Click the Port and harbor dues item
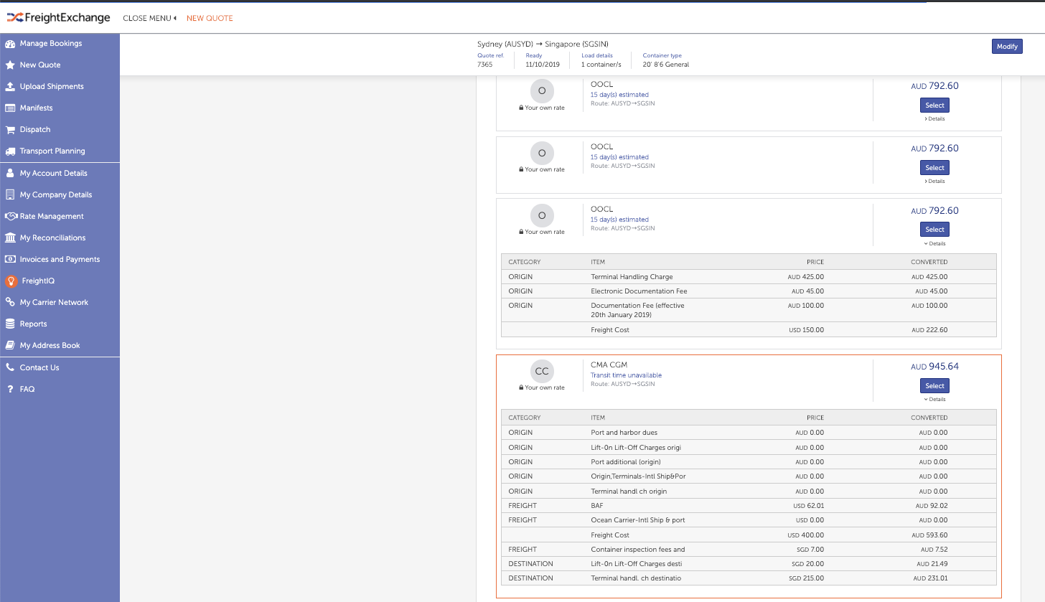 (624, 433)
